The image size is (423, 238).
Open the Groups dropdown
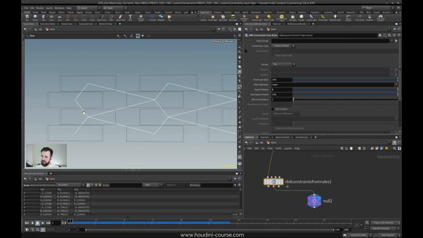pos(284,64)
